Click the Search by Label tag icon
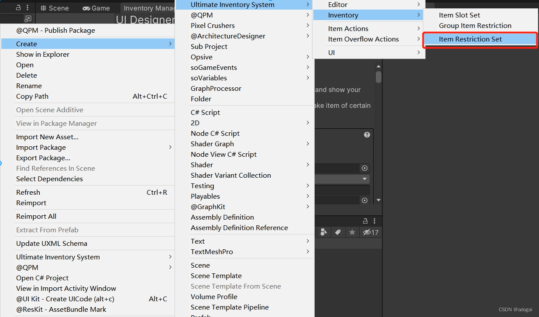Image resolution: width=539 pixels, height=317 pixels. pos(338,232)
